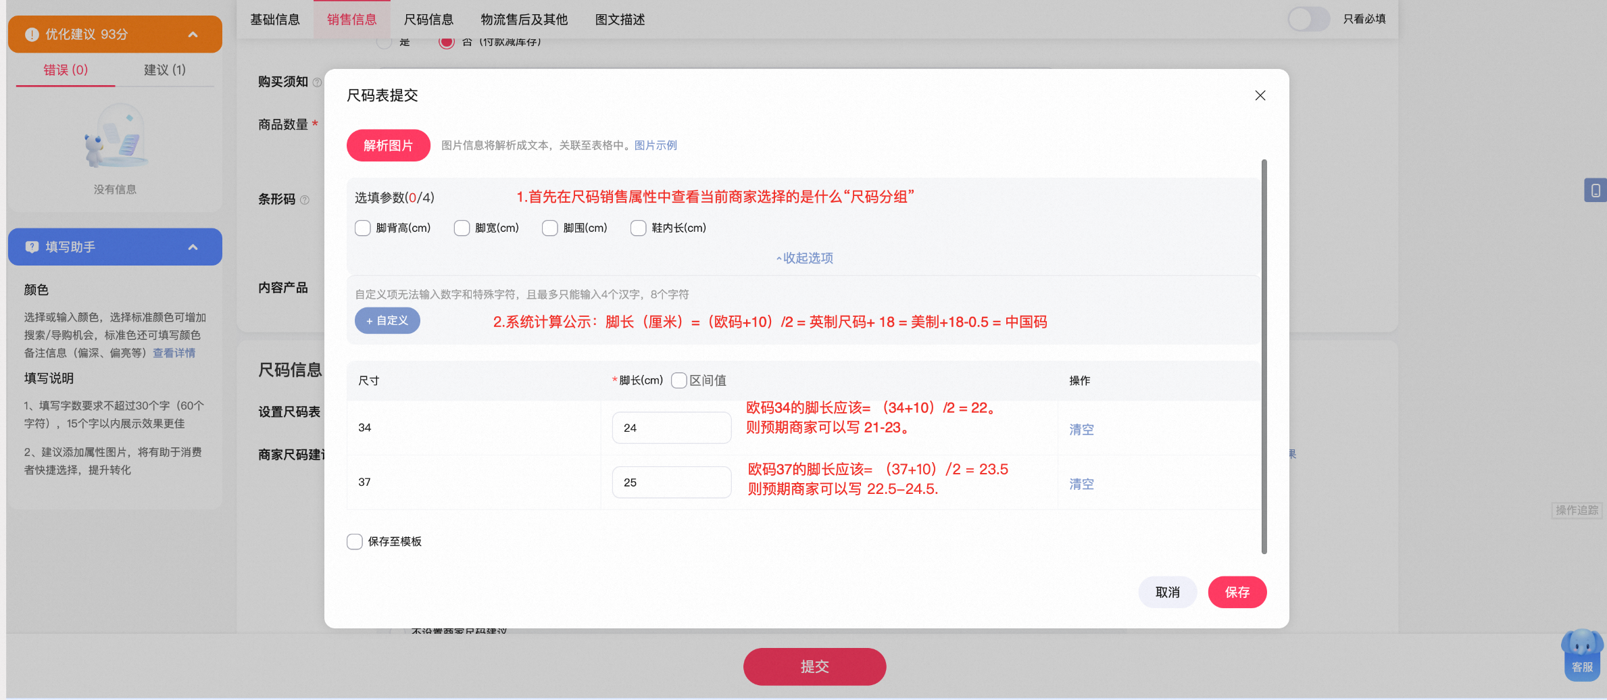
Task: Click the dialog's vertical scrollbar
Action: (x=1264, y=357)
